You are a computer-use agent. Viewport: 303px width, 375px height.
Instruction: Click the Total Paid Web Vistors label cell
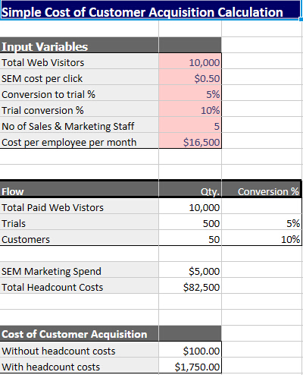tap(80, 206)
